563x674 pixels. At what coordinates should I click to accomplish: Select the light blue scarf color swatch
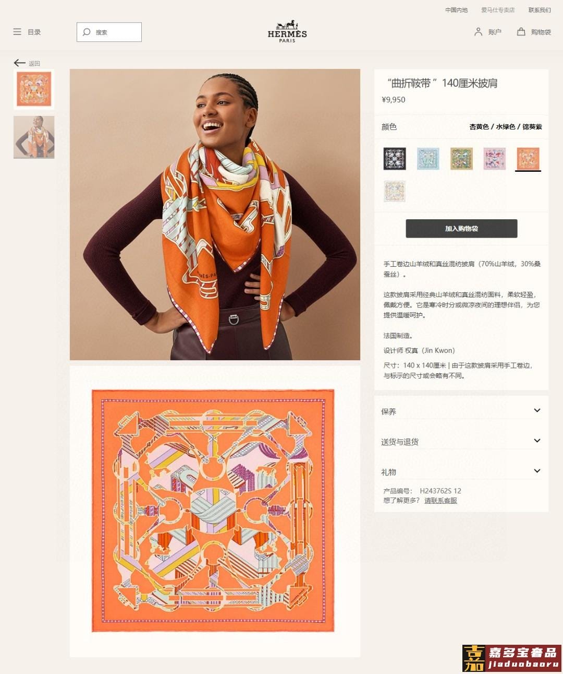click(428, 159)
